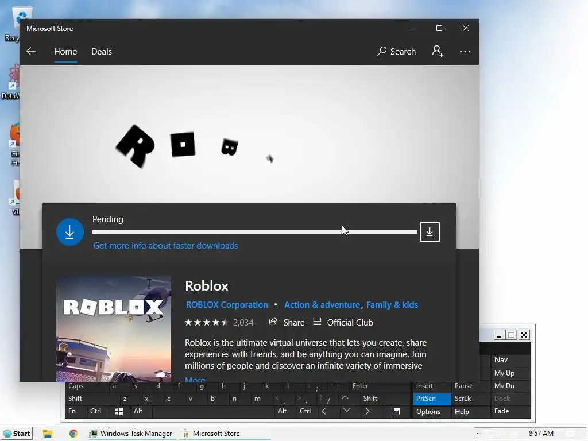Click left Ctrl key on on-screen keyboard
Image resolution: width=588 pixels, height=441 pixels.
pos(98,411)
